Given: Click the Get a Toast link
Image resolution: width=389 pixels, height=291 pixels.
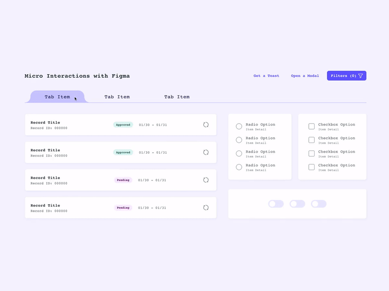Looking at the screenshot, I should [x=265, y=76].
